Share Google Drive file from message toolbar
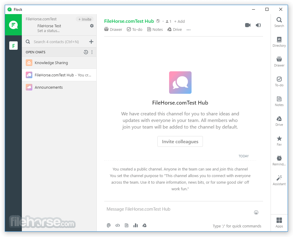293x237 pixels. click(145, 225)
